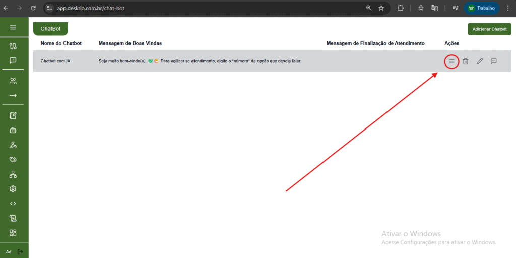Click the webhook icon in the sidebar

click(x=13, y=145)
